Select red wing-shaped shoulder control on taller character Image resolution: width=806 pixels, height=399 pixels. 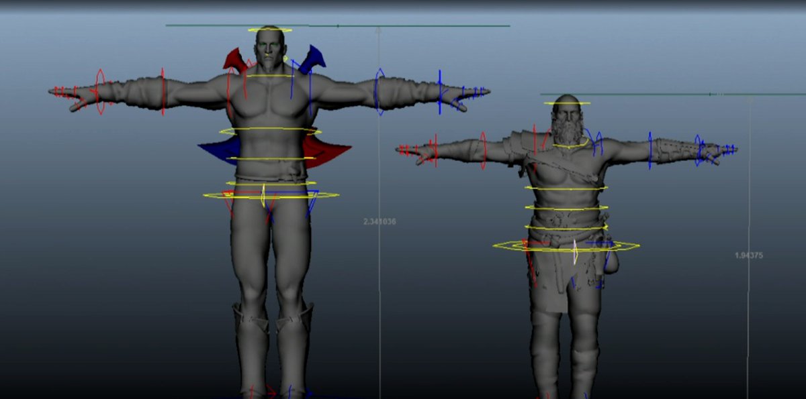click(234, 59)
